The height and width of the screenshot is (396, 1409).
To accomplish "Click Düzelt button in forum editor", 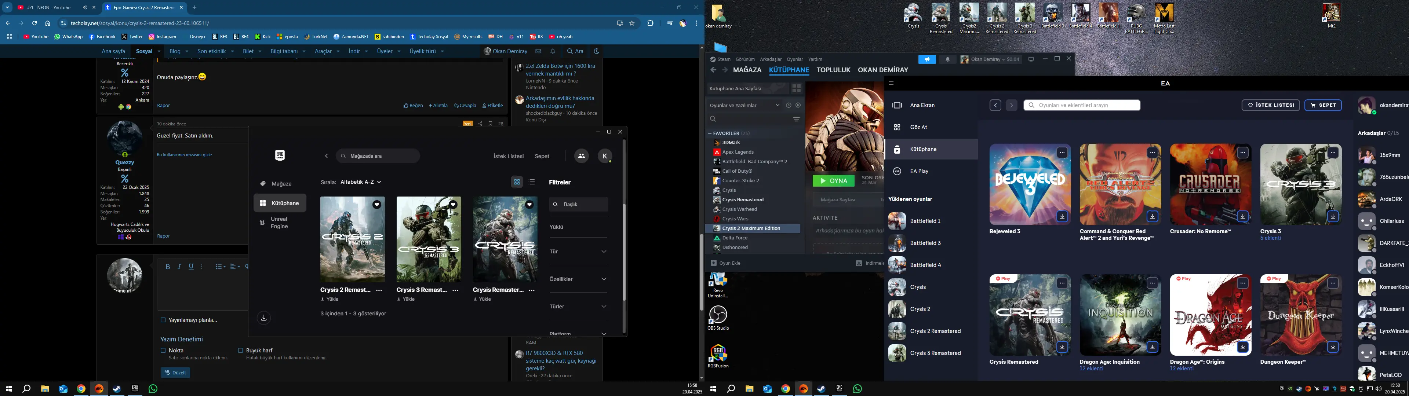I will pyautogui.click(x=176, y=373).
